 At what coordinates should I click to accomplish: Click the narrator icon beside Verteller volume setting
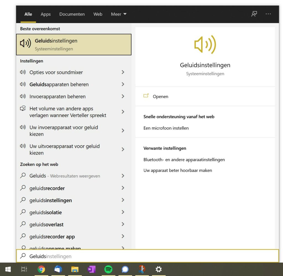tap(23, 108)
